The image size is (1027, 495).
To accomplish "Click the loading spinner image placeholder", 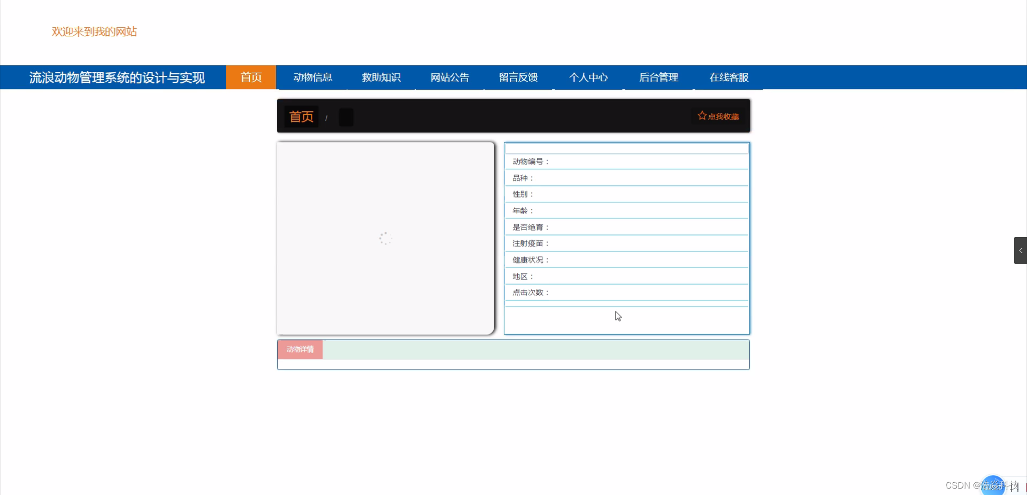I will (x=385, y=238).
